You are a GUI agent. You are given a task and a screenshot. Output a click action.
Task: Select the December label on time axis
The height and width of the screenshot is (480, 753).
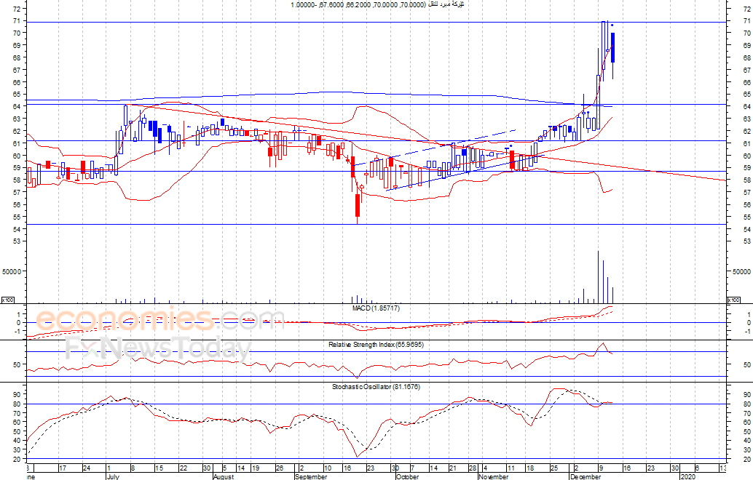[586, 476]
